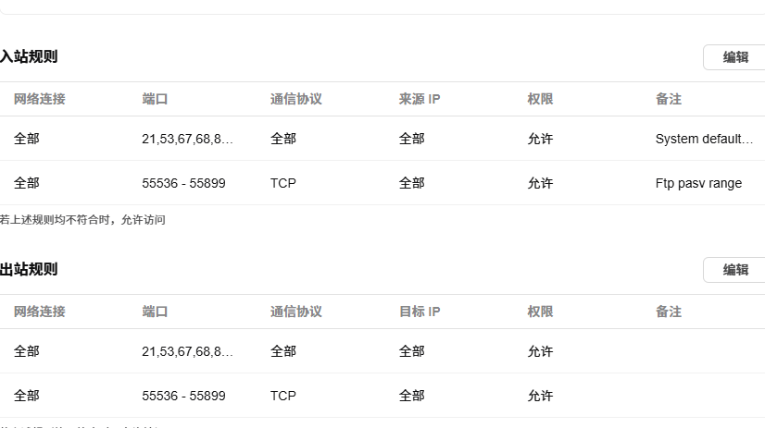Click inbound port cell 21,53,67,68,8...
Viewport: 765px width, 428px height.
[187, 139]
